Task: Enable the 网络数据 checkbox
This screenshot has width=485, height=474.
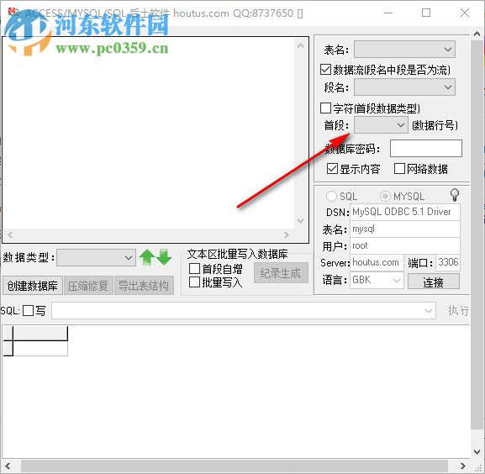Action: [399, 169]
